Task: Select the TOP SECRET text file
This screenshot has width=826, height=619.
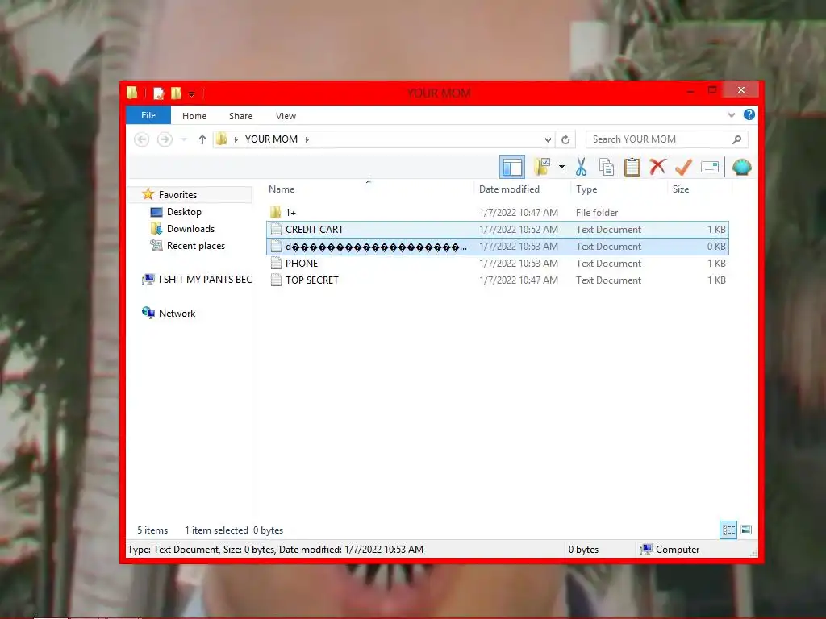Action: [x=497, y=280]
